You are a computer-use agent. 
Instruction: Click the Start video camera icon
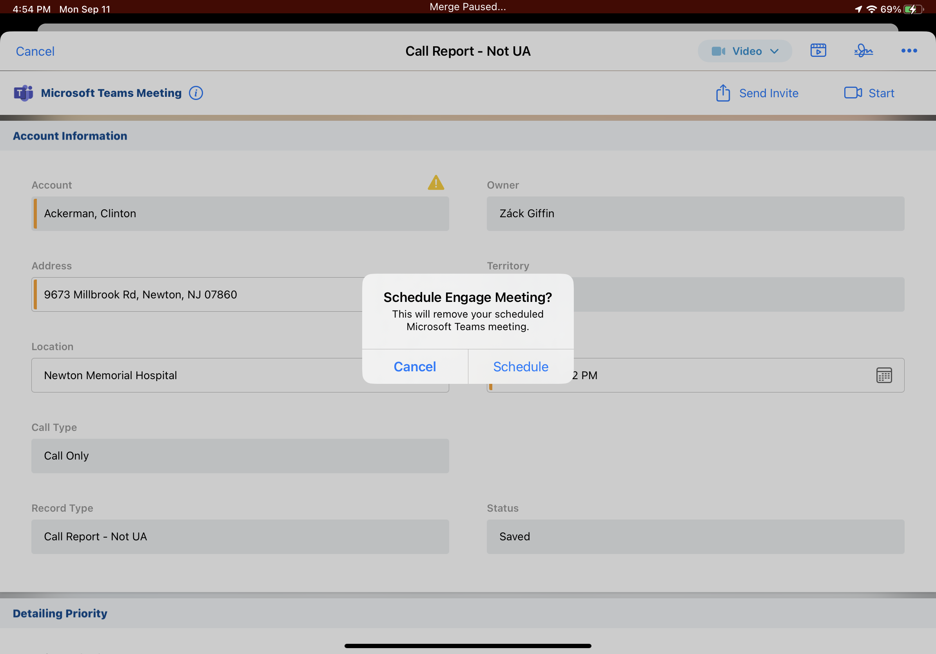point(853,93)
